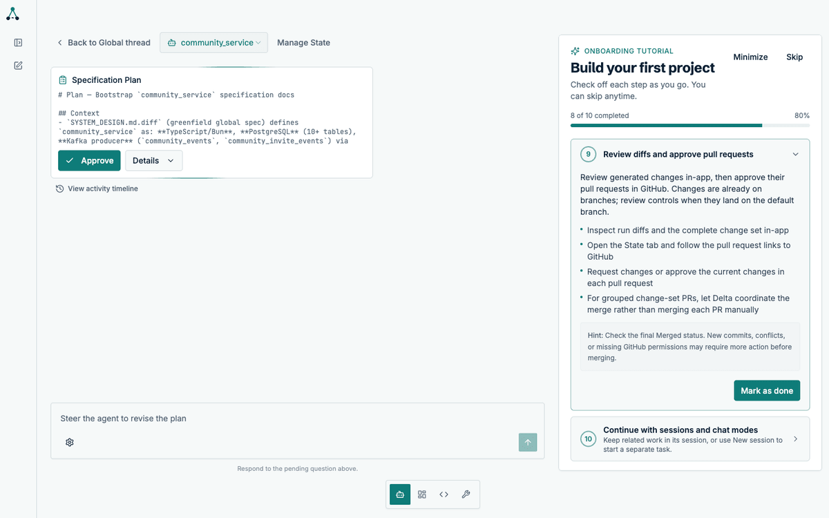Click the Hint box text
Viewport: 829px width, 518px height.
[690, 347]
